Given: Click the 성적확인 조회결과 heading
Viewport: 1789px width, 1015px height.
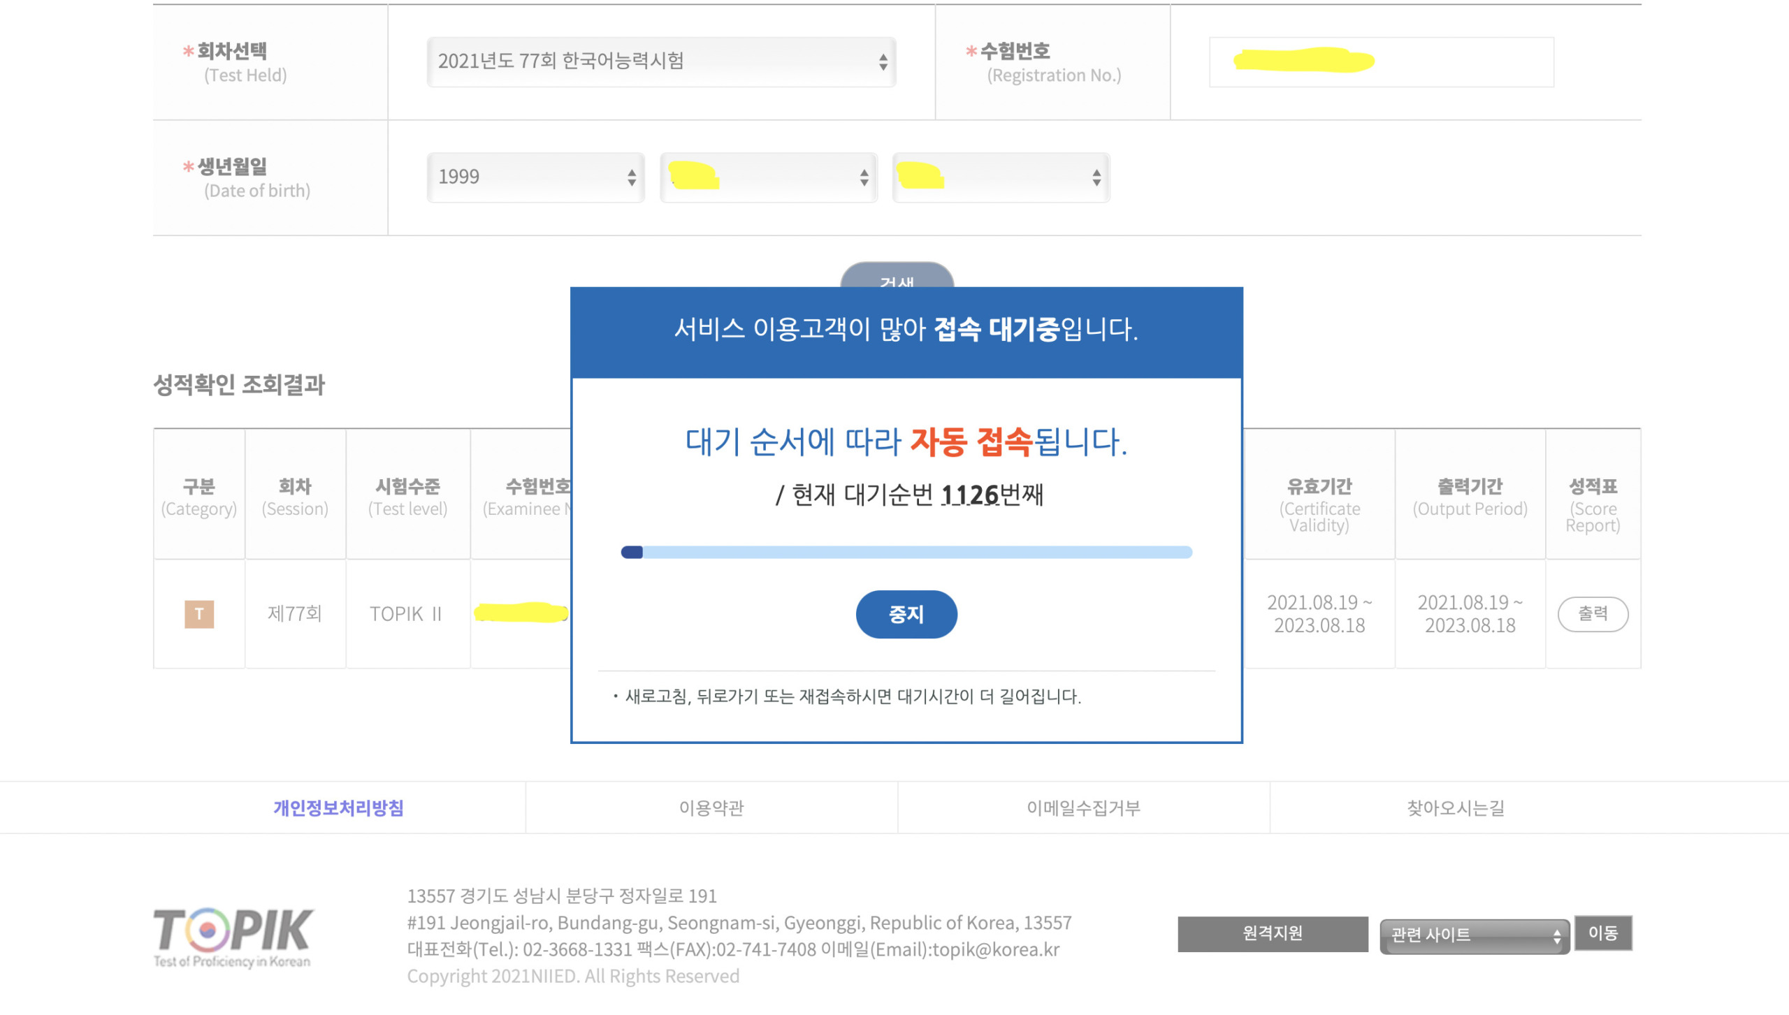Looking at the screenshot, I should pos(239,385).
